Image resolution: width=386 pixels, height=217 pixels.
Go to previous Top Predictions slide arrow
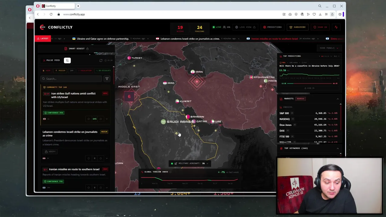point(319,56)
